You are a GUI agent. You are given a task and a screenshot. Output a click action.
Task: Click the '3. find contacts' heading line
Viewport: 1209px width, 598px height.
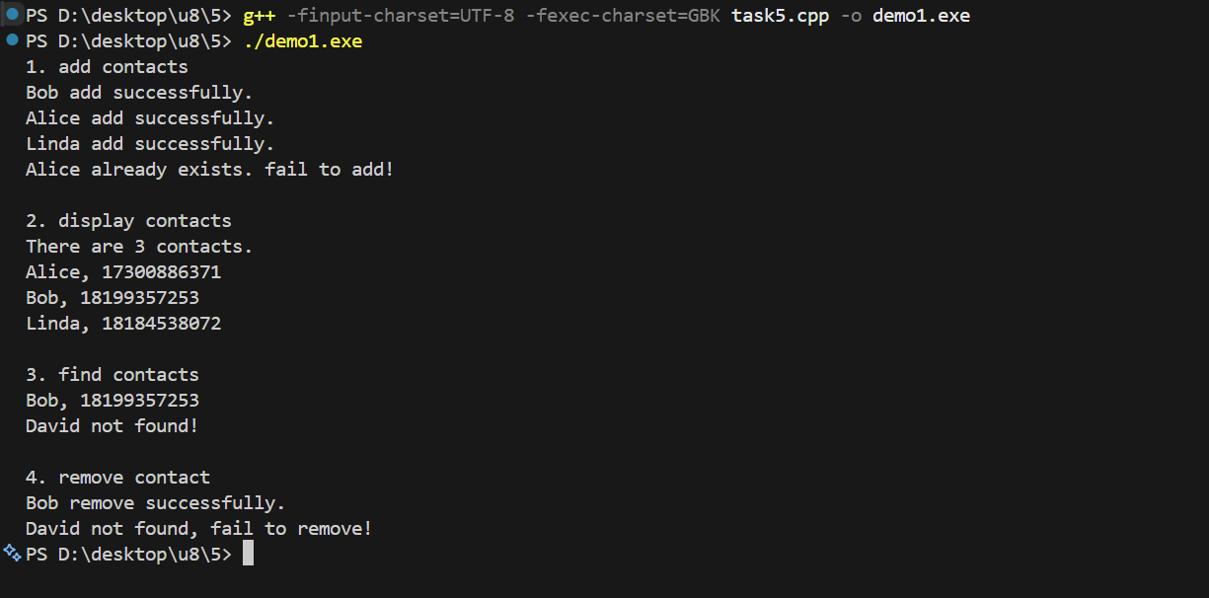coord(113,375)
